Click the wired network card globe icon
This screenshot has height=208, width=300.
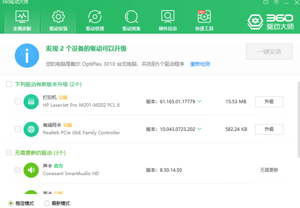[31, 129]
